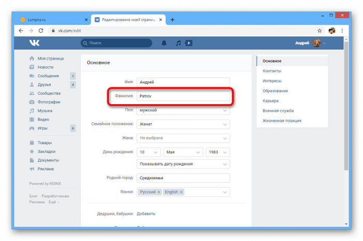
Task: Remove the Русский language tag
Action: click(x=159, y=192)
